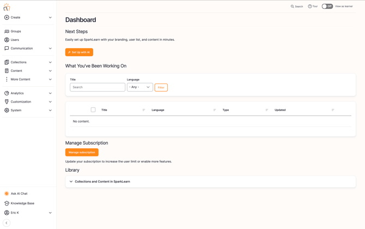Click the Set Up with AI button
The height and width of the screenshot is (229, 365).
click(79, 52)
